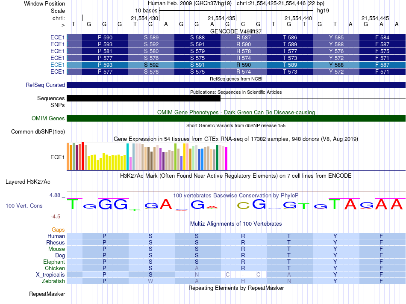Click the Elephant species label
Screen dimensions: 406x304
54,262
